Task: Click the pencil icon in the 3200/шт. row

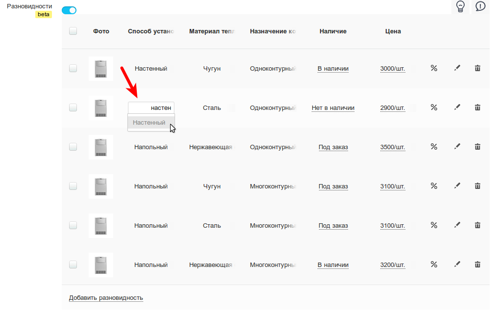Action: pos(457,265)
